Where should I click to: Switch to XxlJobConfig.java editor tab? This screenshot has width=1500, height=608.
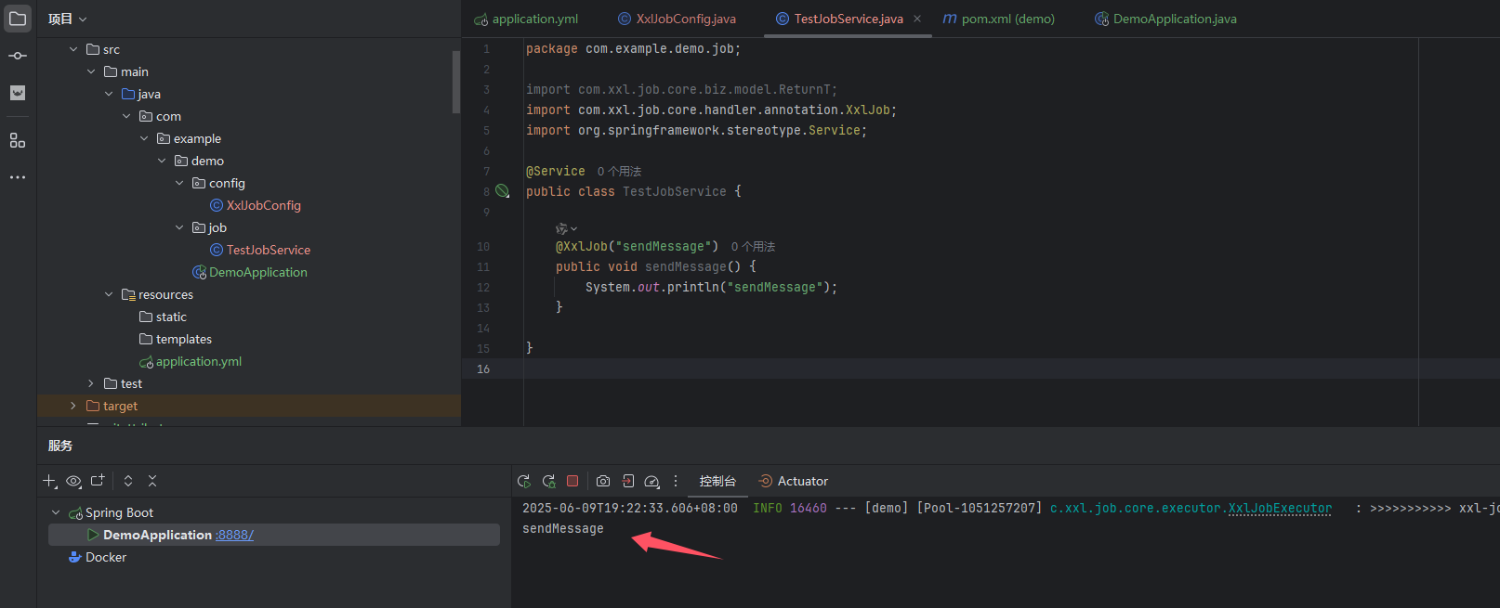[678, 19]
